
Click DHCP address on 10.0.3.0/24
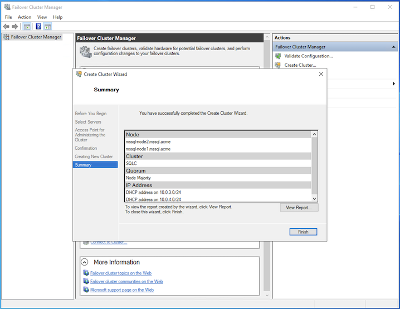pyautogui.click(x=153, y=192)
